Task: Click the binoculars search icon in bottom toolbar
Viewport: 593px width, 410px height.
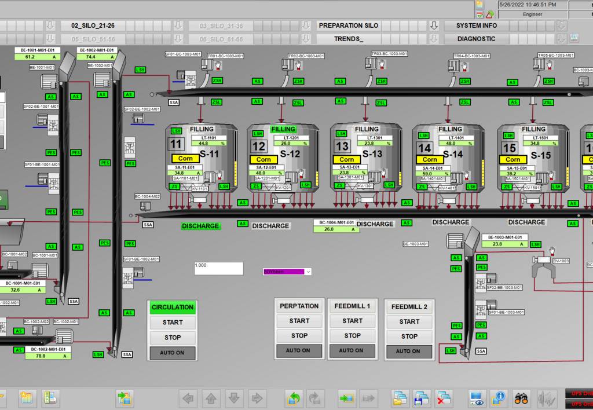Action: (x=522, y=398)
